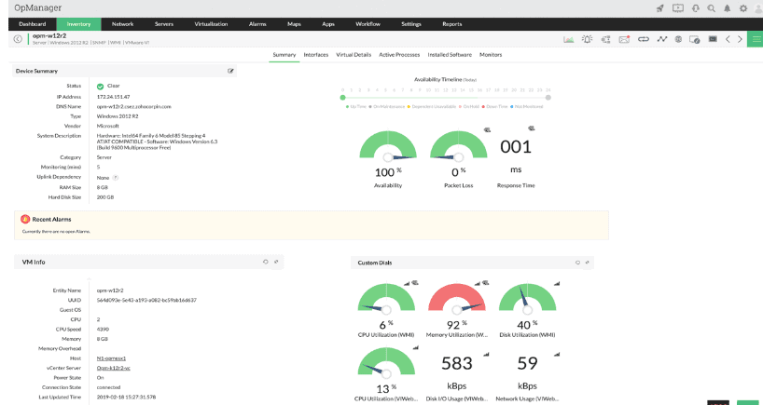
Task: Click the OpManager logo text
Action: (x=38, y=8)
